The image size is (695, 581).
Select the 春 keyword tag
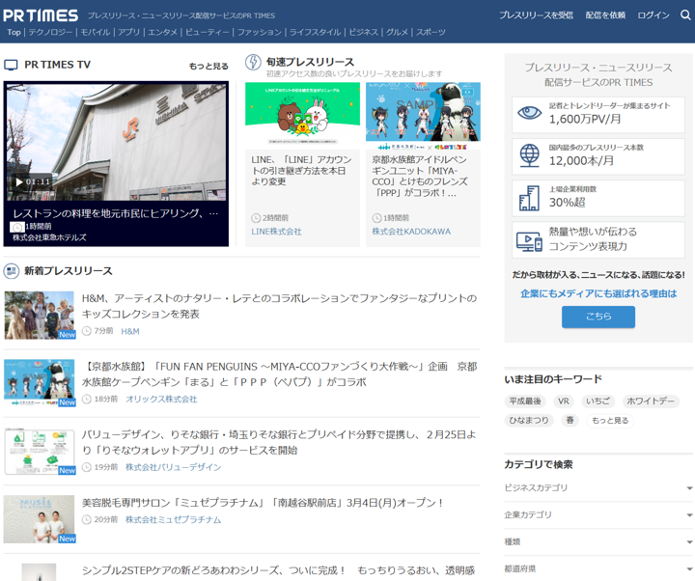(570, 420)
